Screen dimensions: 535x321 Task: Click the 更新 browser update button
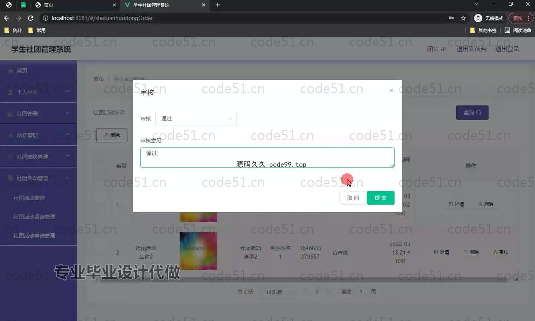[x=518, y=18]
